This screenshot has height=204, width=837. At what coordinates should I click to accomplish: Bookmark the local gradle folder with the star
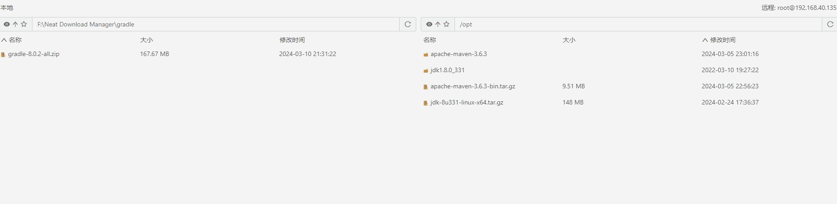coord(24,24)
